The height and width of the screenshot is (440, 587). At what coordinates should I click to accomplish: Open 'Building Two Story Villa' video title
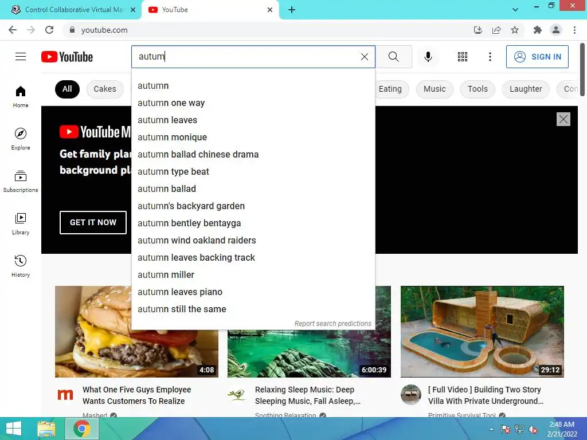coord(486,395)
